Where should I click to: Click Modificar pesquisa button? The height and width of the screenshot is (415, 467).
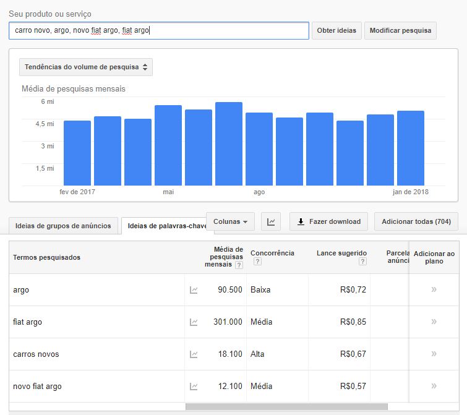pos(400,30)
